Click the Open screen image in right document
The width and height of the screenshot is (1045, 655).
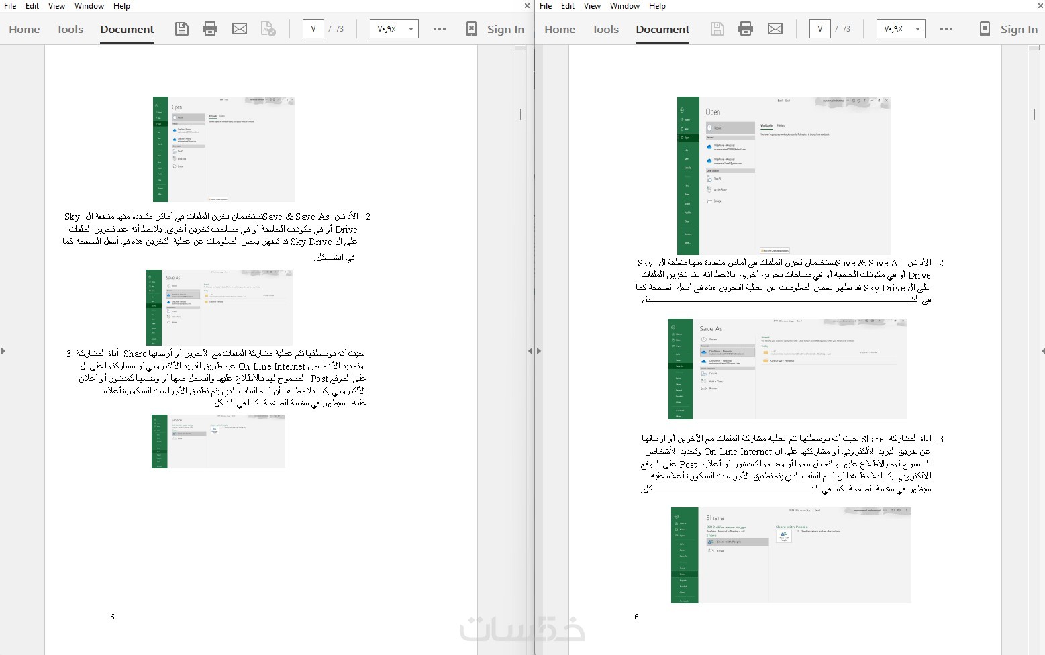click(784, 176)
